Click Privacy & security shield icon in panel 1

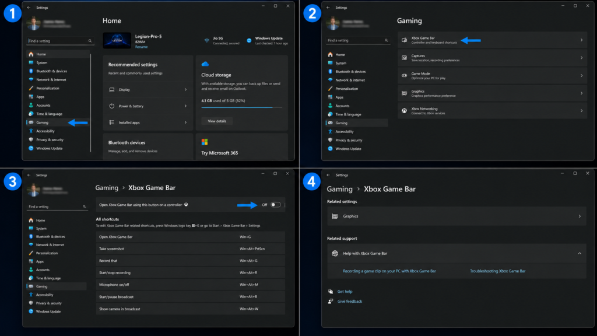[x=31, y=140]
